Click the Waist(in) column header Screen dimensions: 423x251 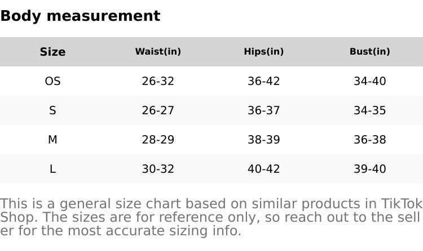click(x=158, y=52)
